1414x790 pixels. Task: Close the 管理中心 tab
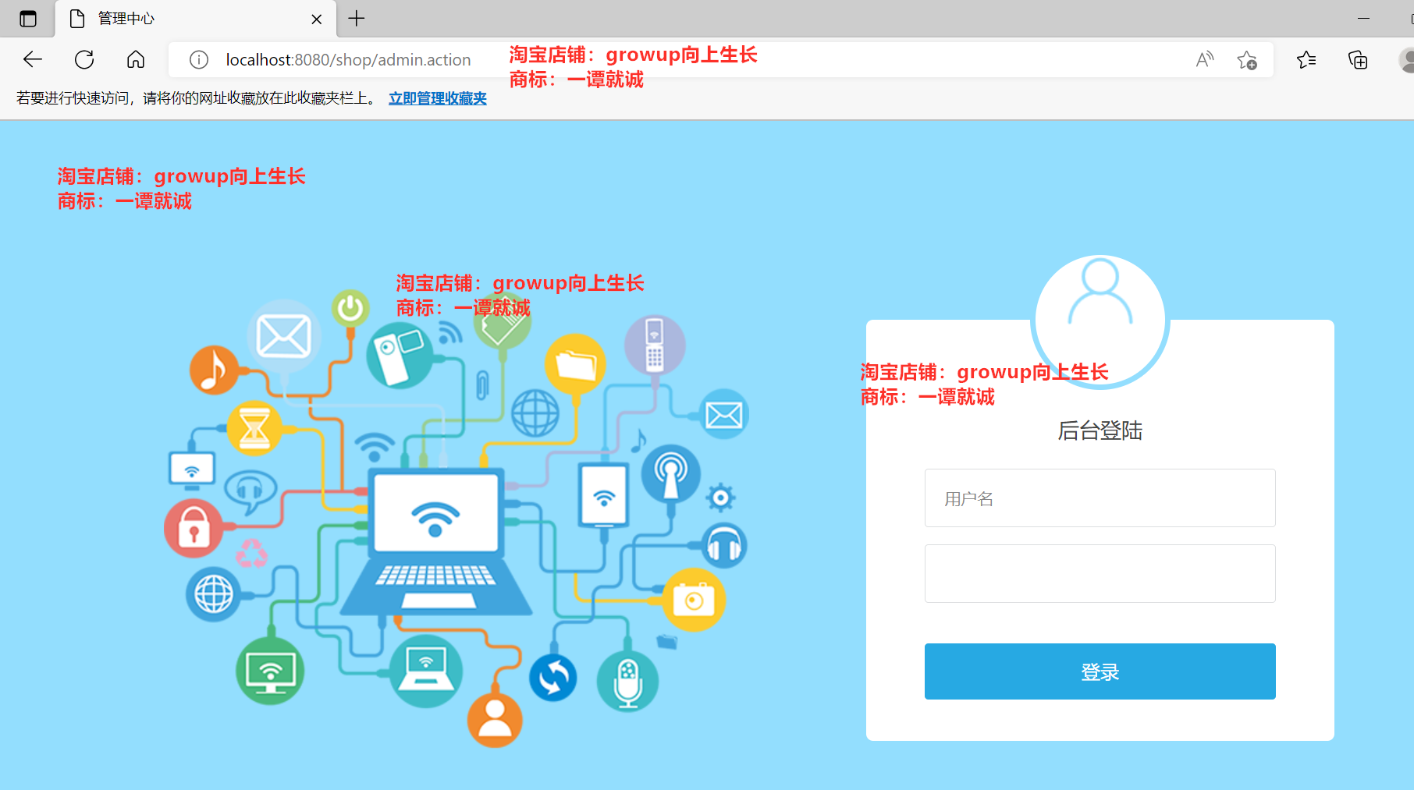[x=317, y=19]
